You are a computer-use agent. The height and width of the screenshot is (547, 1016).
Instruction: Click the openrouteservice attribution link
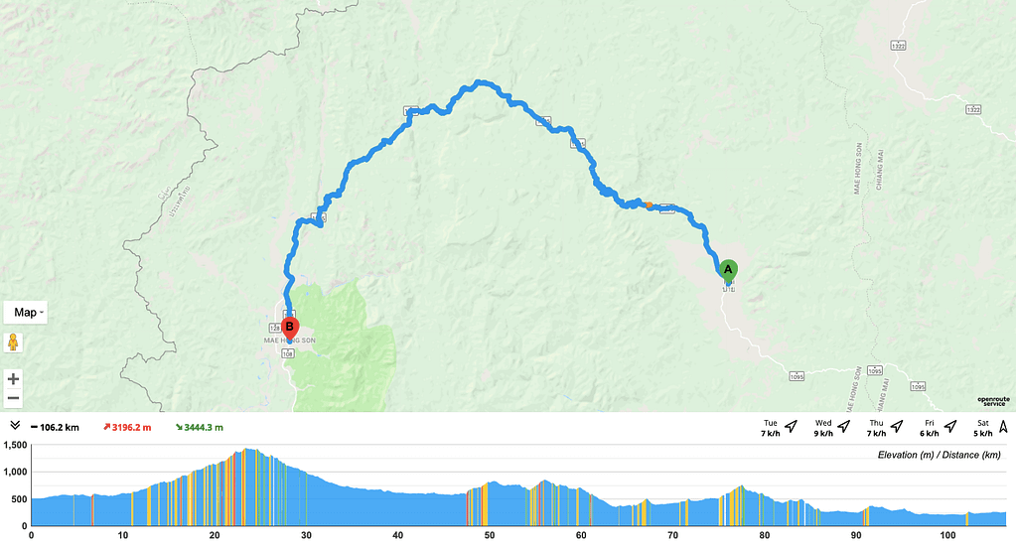coord(993,402)
